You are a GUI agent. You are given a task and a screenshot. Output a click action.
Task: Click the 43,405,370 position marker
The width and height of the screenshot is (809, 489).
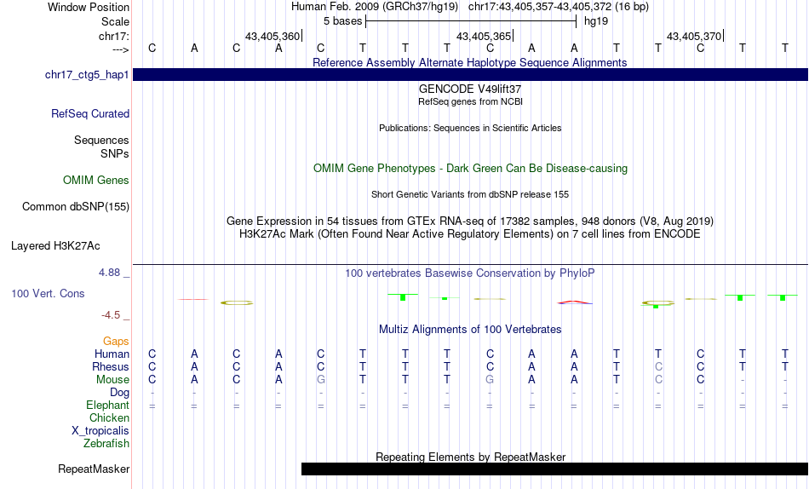(x=694, y=36)
